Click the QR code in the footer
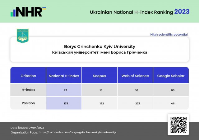Image resolution: width=199 pixels, height=140 pixels. pos(178,124)
